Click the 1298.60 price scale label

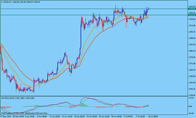(192, 38)
